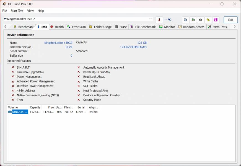Viewport: 241px width, 166px height.
Task: Click the Host Protected Area label
Action: point(96,90)
